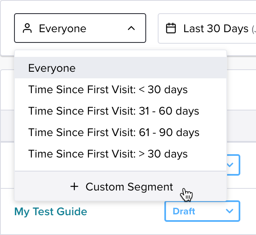The image size is (256, 235).
Task: Click the down chevron in the Draft status box
Action: click(x=230, y=211)
